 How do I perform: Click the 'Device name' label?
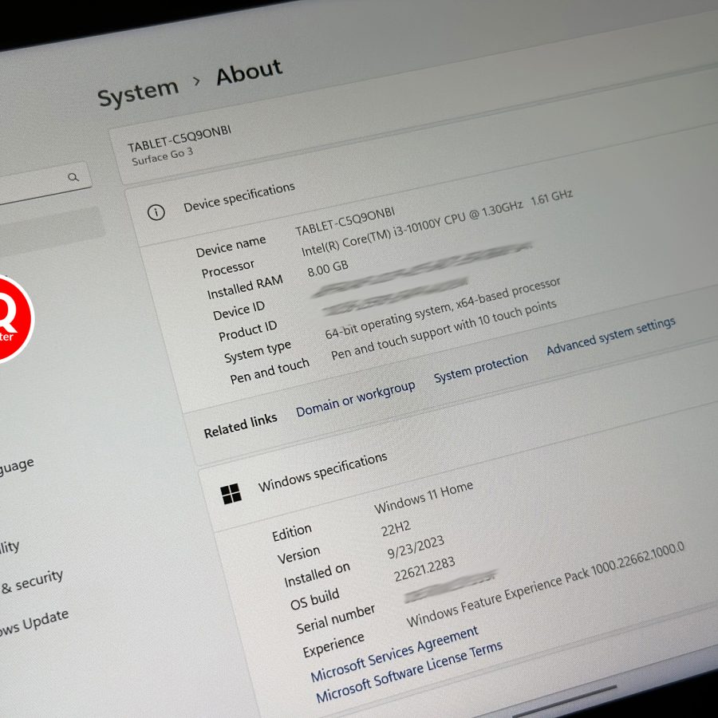[x=231, y=246]
